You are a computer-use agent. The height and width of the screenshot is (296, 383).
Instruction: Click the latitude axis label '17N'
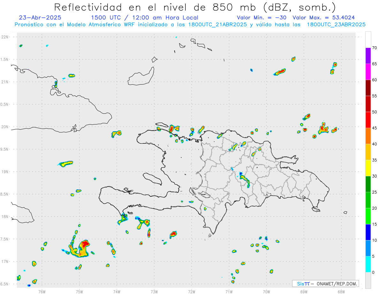(x=5, y=262)
